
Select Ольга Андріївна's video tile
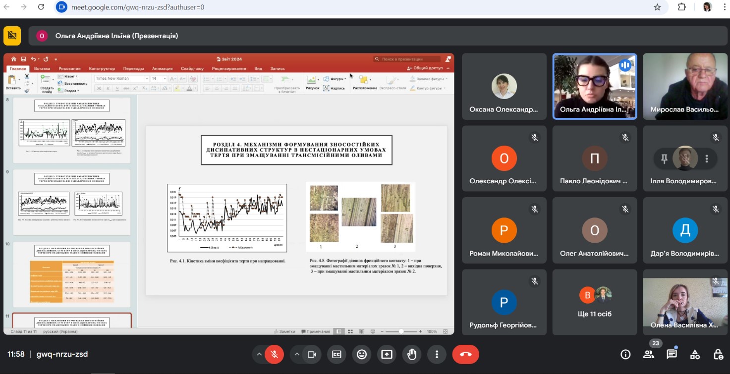595,87
